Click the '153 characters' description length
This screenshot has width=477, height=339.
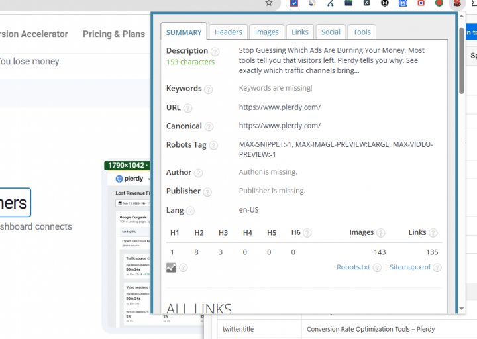(x=190, y=62)
